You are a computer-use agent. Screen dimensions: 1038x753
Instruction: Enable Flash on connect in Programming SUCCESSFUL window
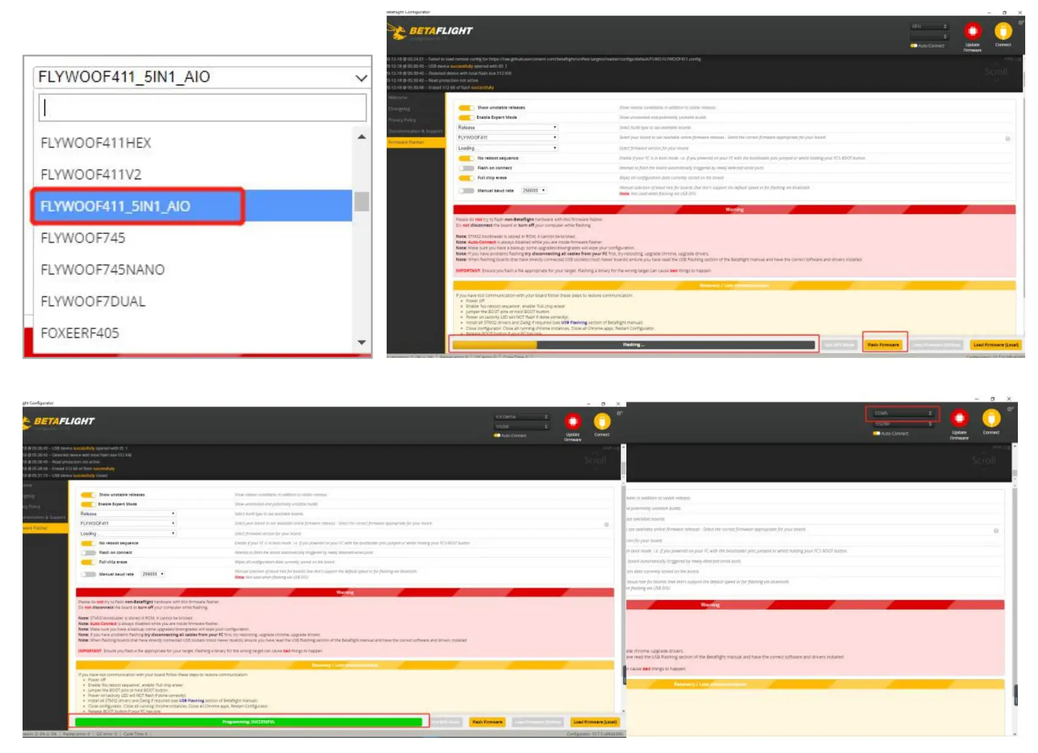click(88, 552)
